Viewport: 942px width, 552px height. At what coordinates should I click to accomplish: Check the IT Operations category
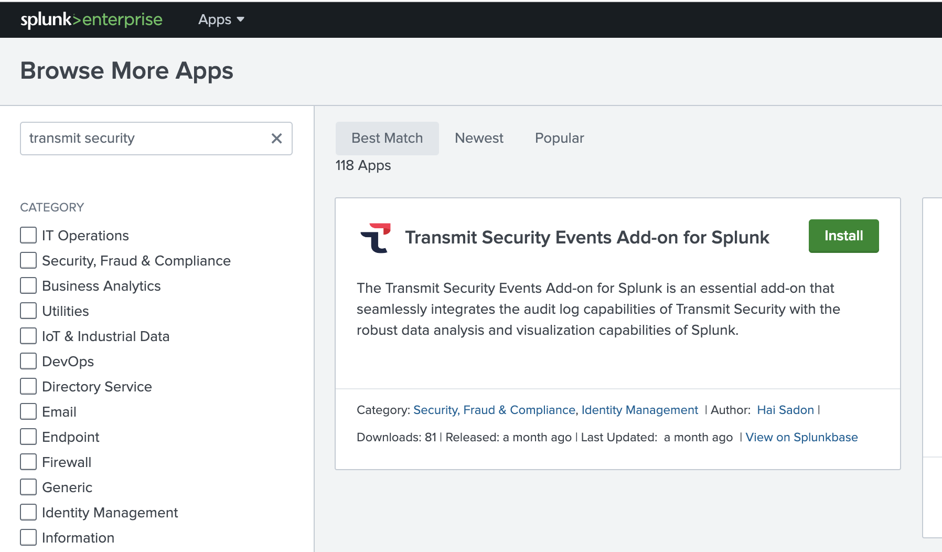28,235
